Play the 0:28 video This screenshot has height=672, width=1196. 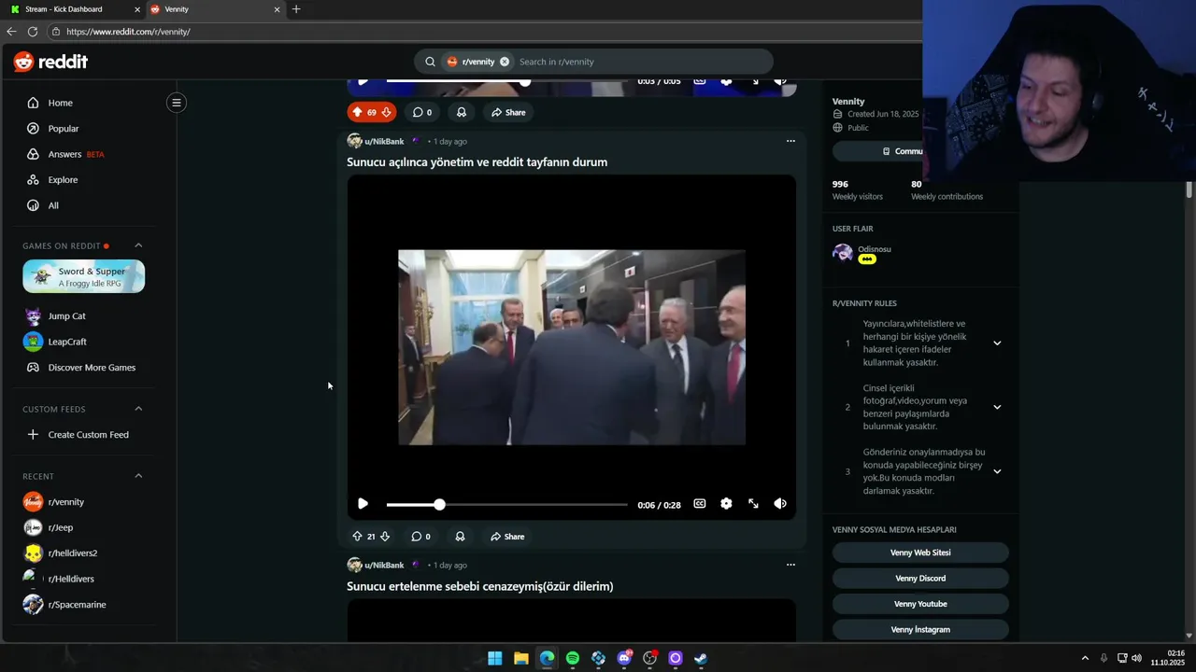363,504
